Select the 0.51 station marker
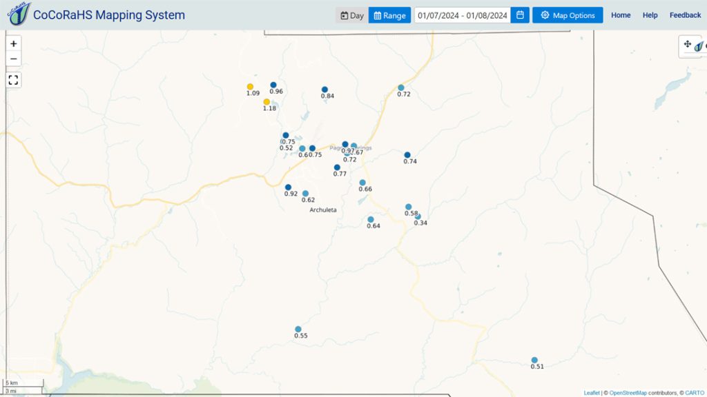 534,360
